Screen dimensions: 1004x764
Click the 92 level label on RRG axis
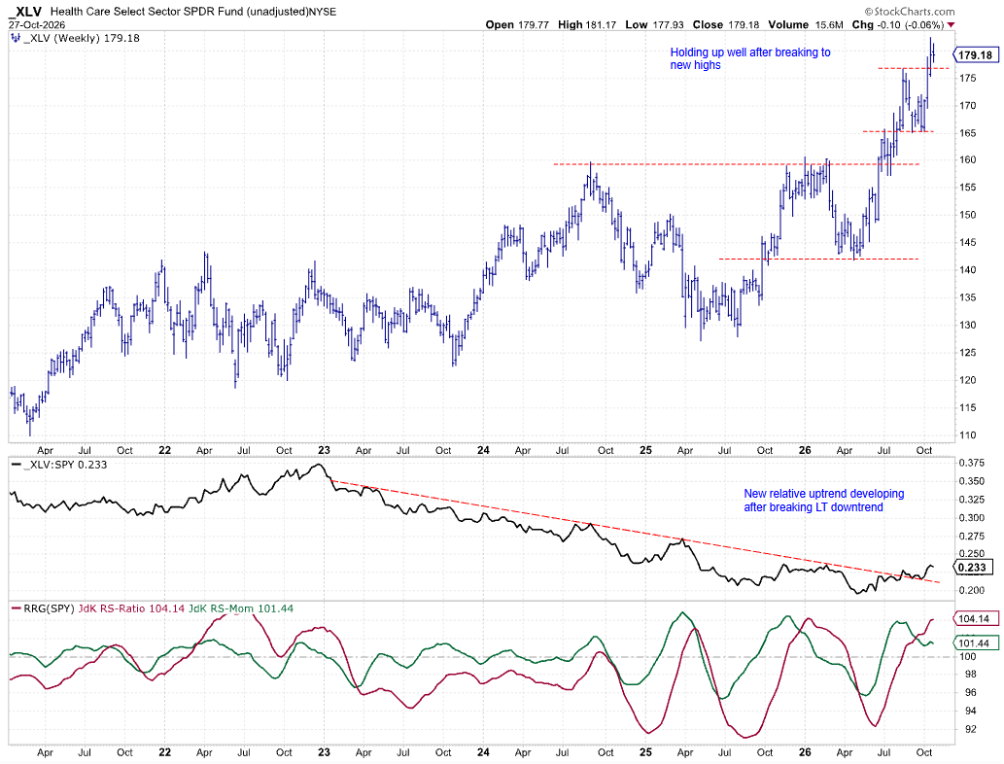(970, 729)
